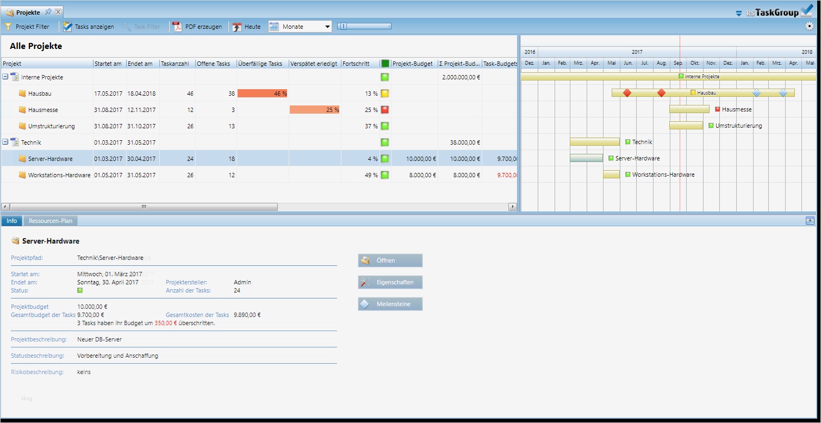The width and height of the screenshot is (821, 423).
Task: Click the red status square beside Hausmesse in the Gantt chart
Action: pos(718,109)
